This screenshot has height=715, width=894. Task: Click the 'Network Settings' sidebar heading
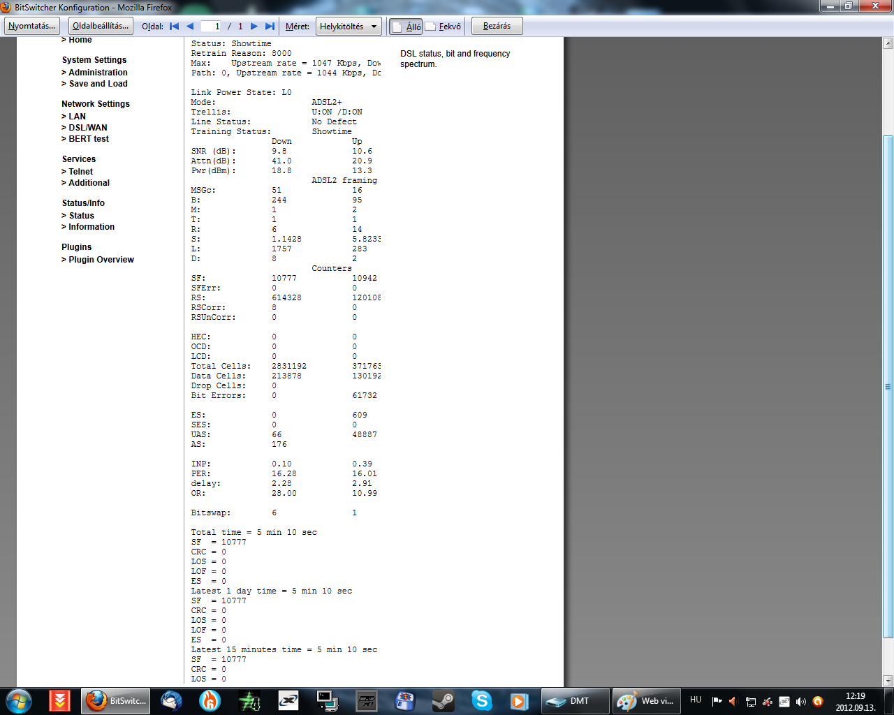[x=96, y=104]
